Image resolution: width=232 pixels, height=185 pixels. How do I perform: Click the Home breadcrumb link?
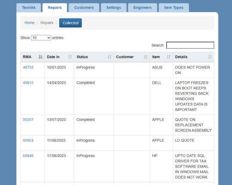coord(29,23)
